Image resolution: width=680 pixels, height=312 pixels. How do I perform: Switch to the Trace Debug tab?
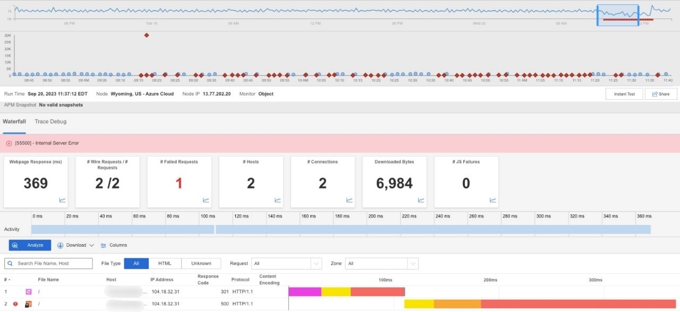(x=50, y=122)
